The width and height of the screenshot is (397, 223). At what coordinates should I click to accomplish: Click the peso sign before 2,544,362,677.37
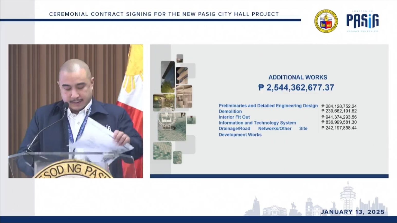point(261,88)
